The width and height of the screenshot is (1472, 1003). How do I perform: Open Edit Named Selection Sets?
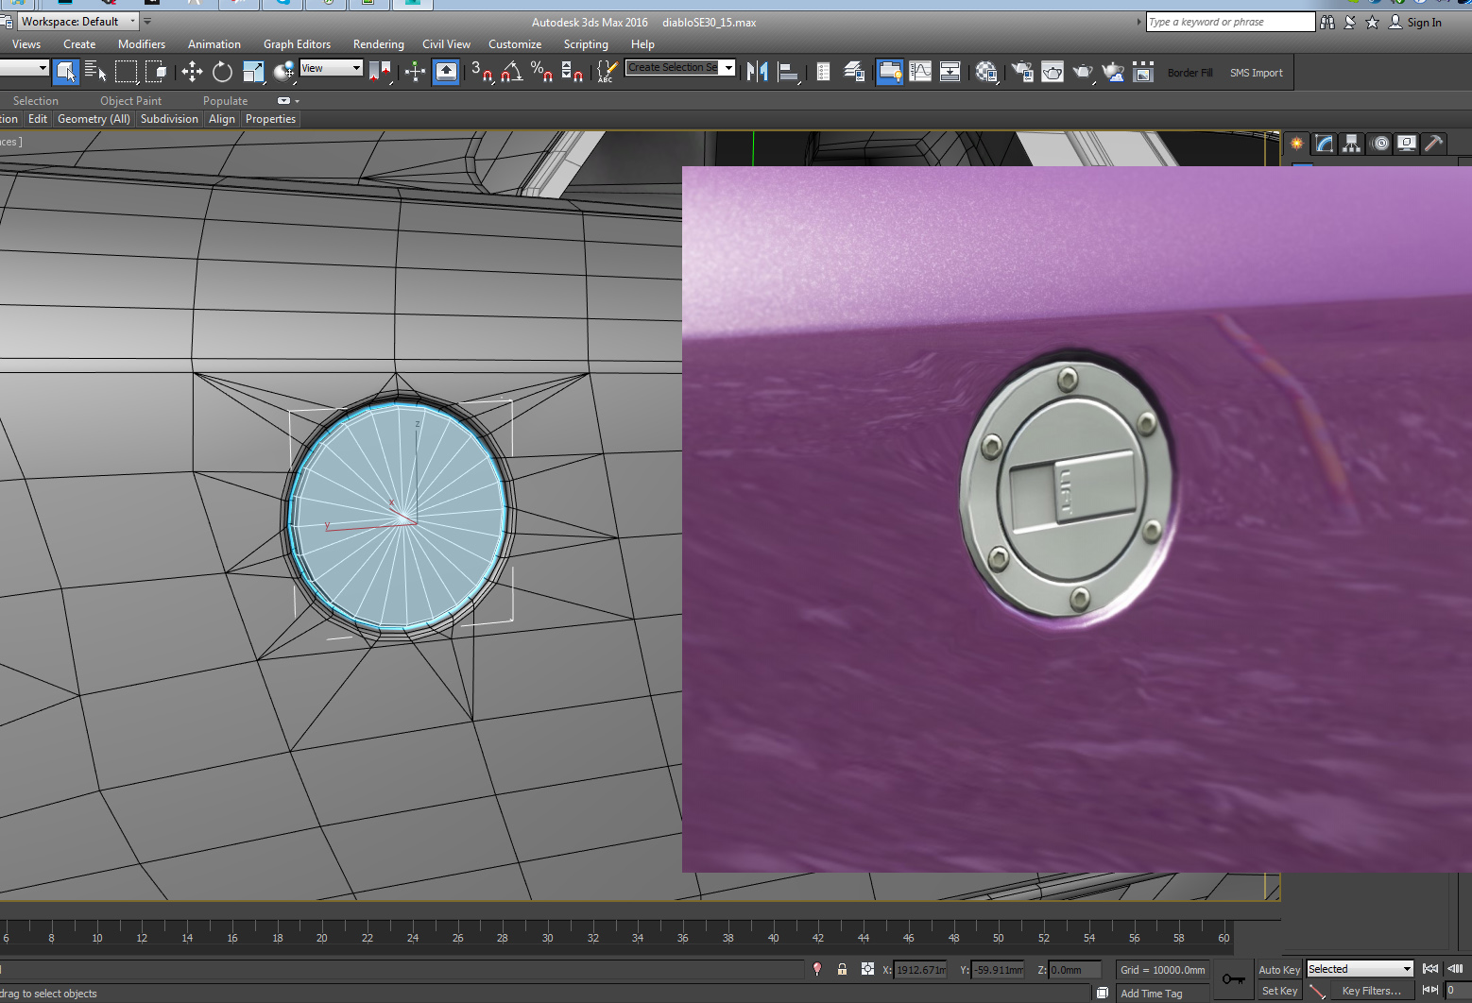[608, 72]
